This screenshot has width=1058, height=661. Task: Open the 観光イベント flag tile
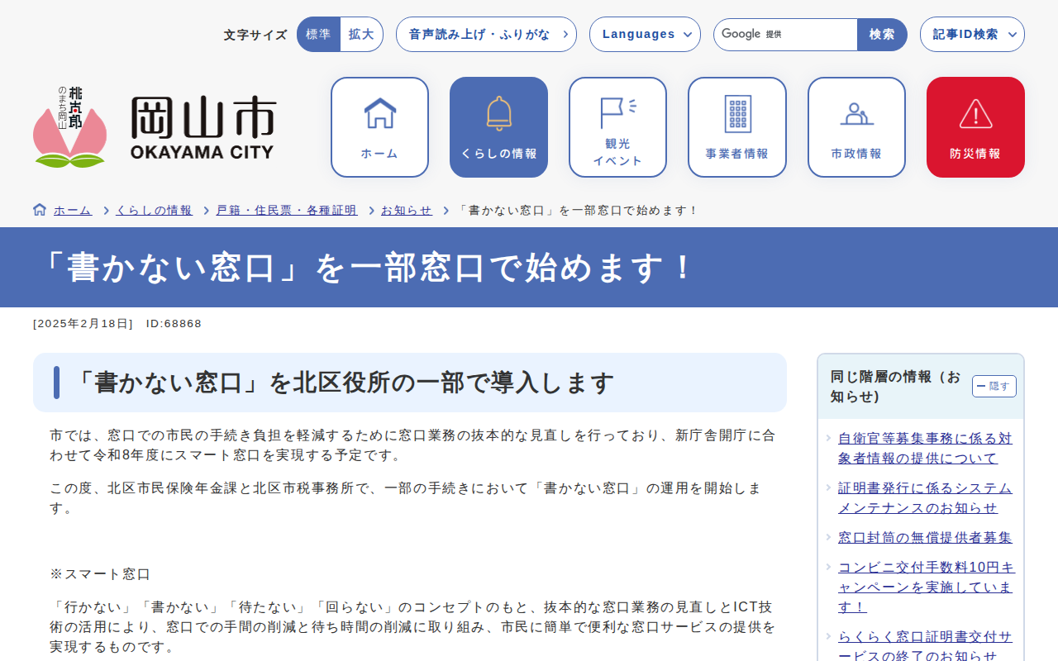click(x=617, y=127)
